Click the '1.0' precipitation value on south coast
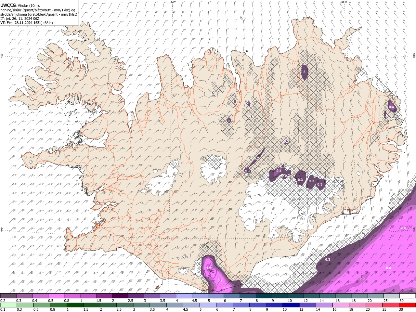Screen dimensions: 416x312 (x=209, y=268)
